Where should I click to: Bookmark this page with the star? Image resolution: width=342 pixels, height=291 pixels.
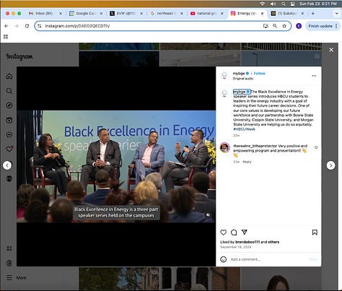pyautogui.click(x=284, y=26)
